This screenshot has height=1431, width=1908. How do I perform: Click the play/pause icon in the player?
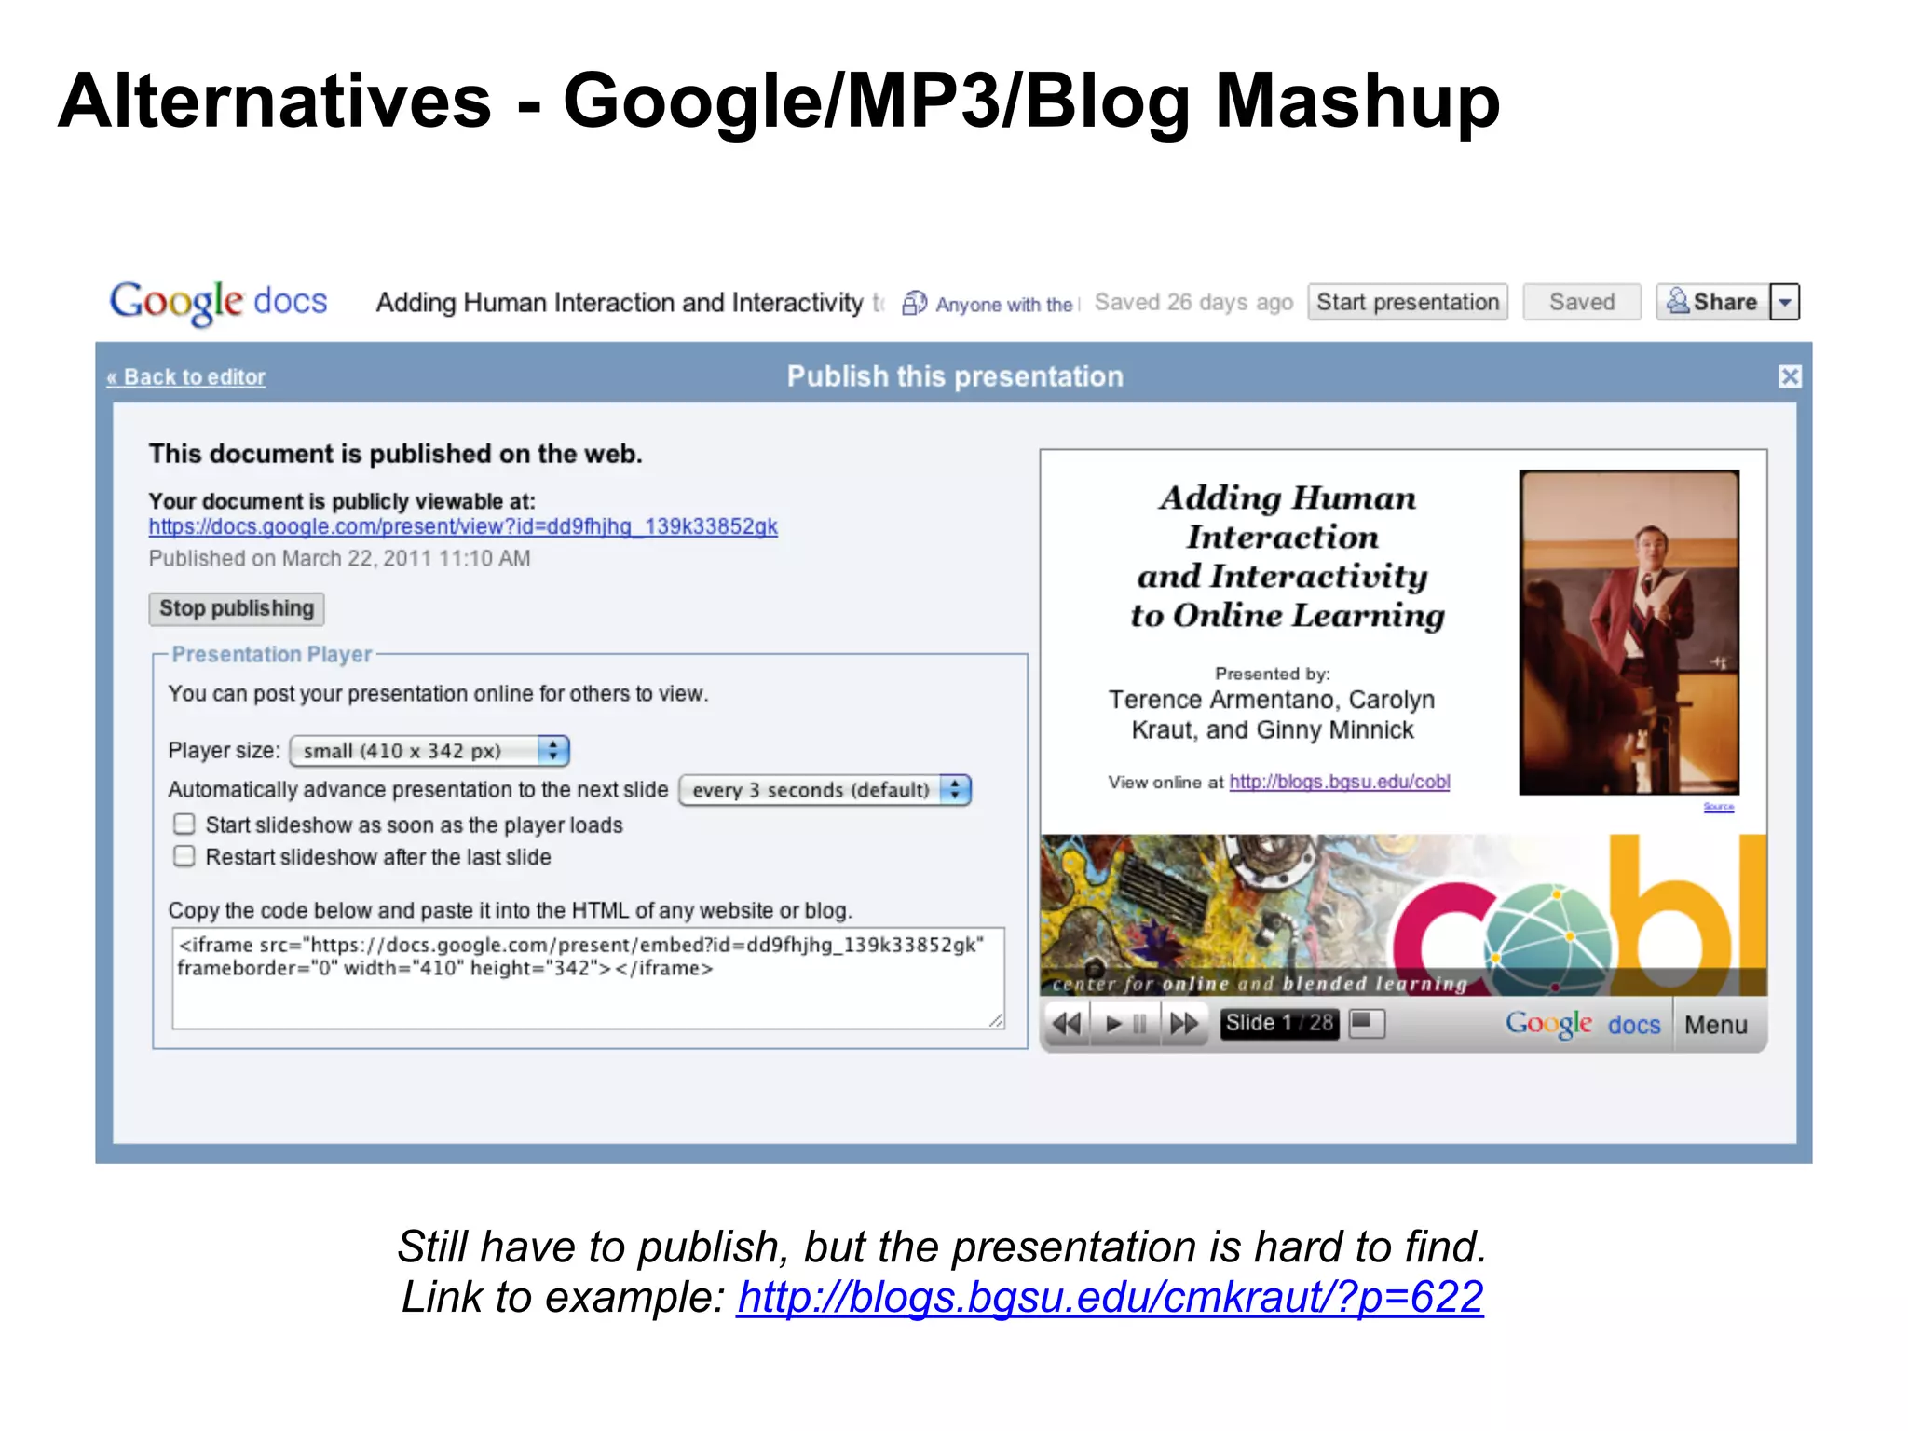click(1125, 1024)
